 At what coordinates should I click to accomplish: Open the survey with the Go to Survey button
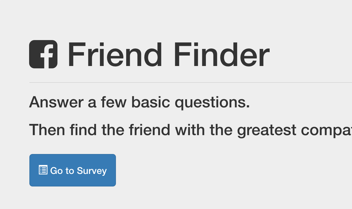click(73, 170)
